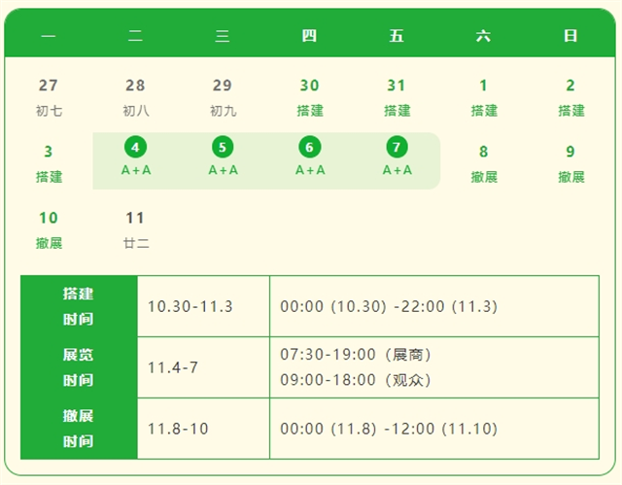Image resolution: width=622 pixels, height=485 pixels.
Task: Select date 27 labeled 初七
Action: pos(49,96)
